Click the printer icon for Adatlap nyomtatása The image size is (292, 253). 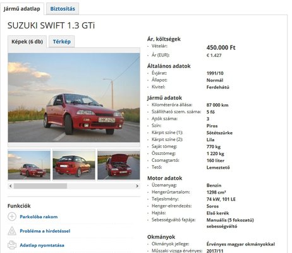[12, 245]
